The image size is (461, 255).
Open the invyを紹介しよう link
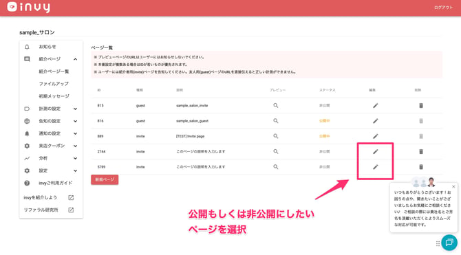41,197
